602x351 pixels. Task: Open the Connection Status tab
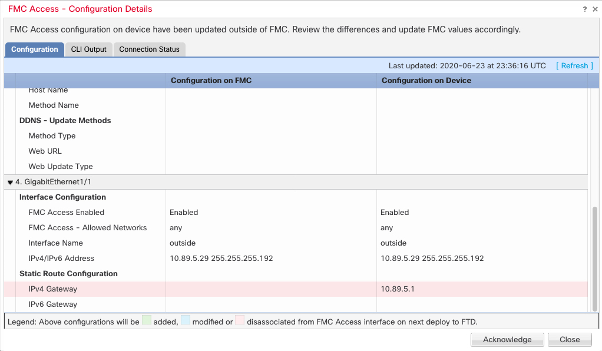click(x=149, y=49)
